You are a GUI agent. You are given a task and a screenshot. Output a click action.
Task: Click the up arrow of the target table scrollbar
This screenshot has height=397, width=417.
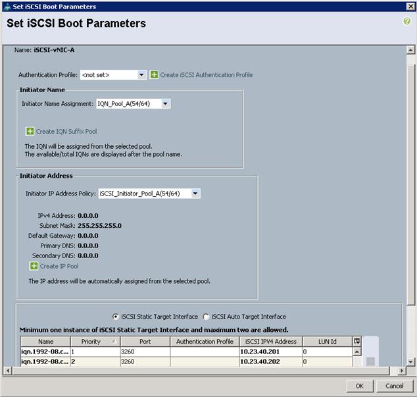356,352
